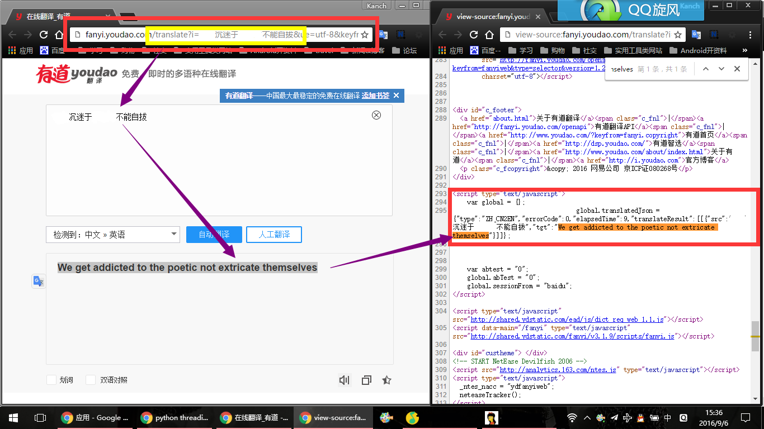This screenshot has height=429, width=764.
Task: Go to home page in the right browser window
Action: [489, 35]
